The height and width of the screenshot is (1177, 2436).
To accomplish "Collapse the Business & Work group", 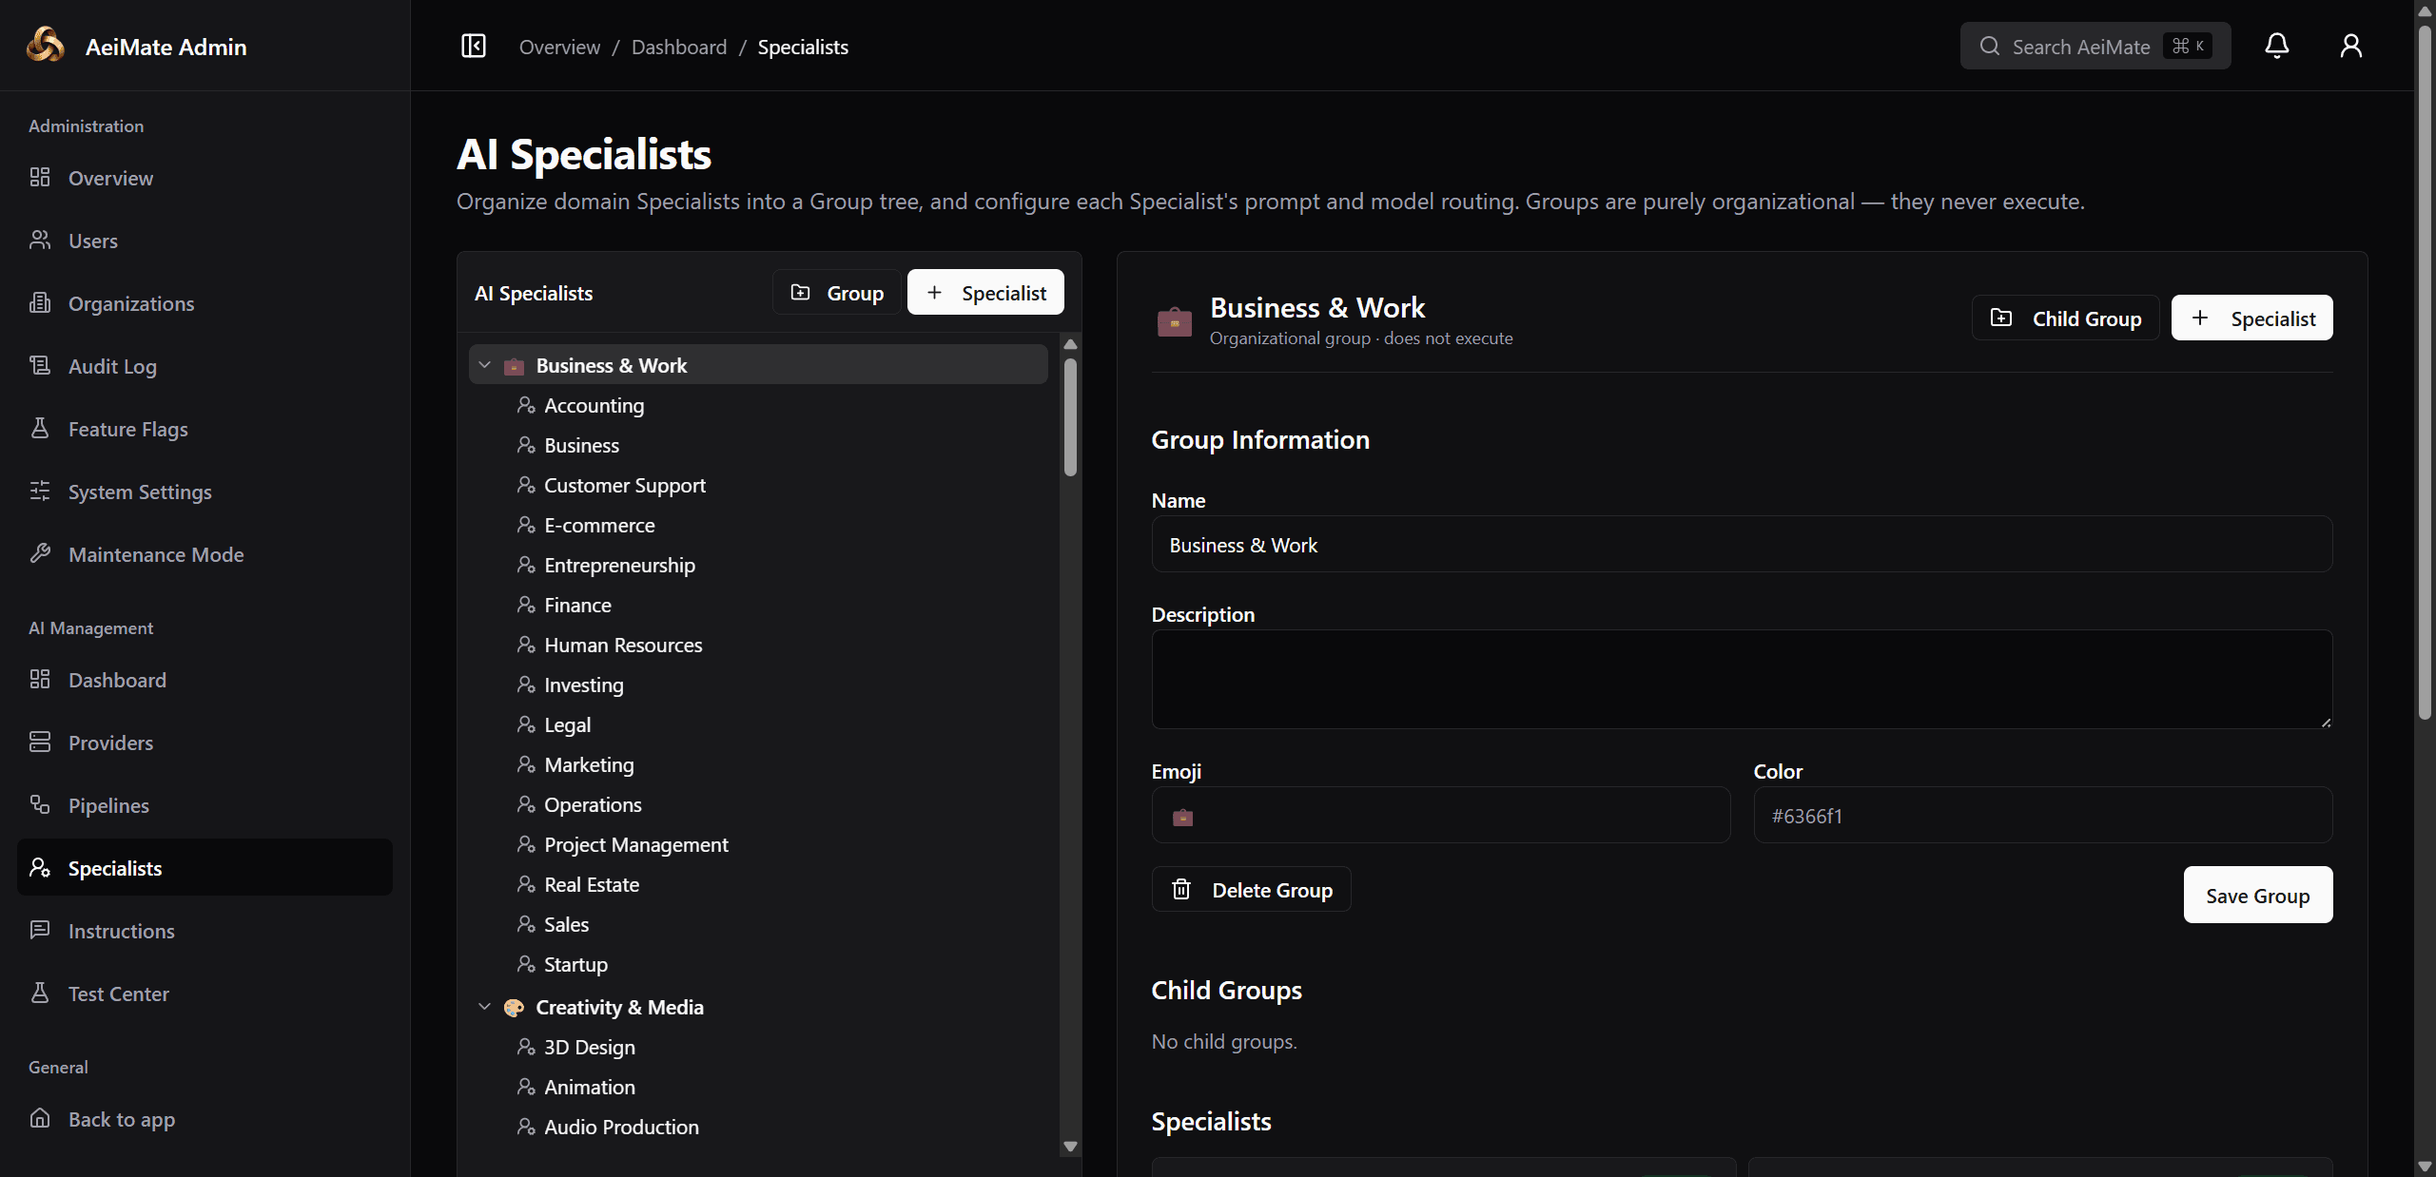I will tap(484, 365).
